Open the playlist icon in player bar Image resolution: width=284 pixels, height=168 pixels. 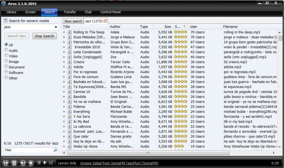(39, 162)
